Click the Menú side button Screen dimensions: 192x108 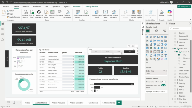pyautogui.click(x=7, y=59)
